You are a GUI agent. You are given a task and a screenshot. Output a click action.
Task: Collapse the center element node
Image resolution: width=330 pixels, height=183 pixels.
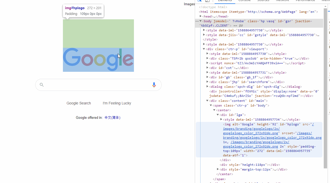tap(214, 110)
